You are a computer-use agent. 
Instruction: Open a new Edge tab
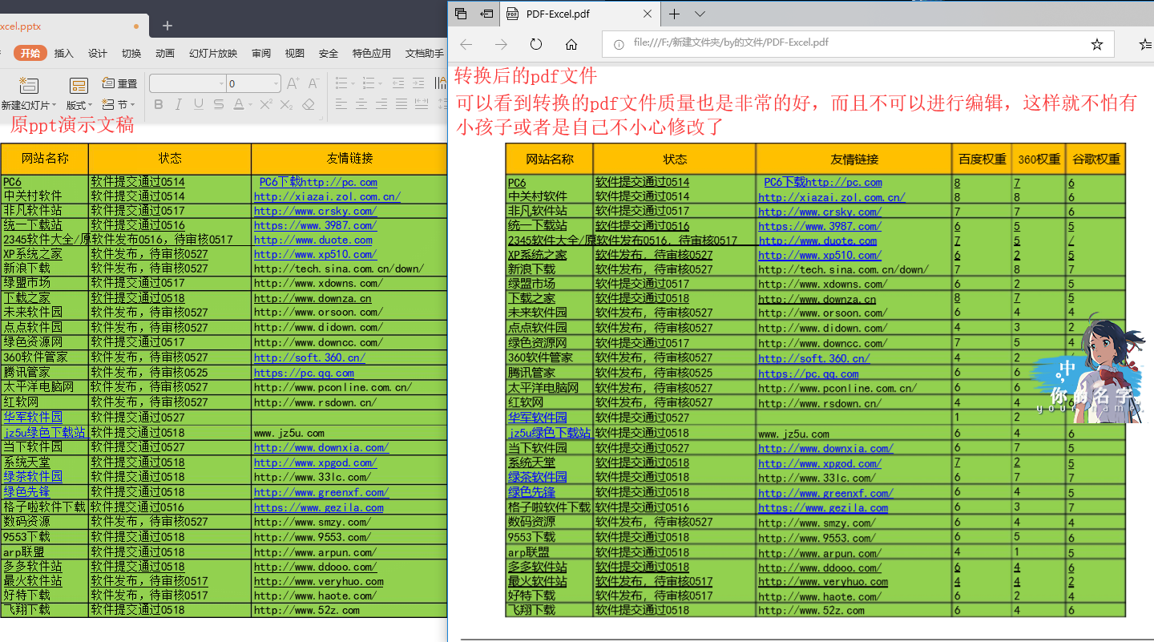(x=675, y=14)
